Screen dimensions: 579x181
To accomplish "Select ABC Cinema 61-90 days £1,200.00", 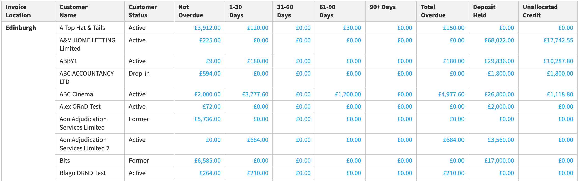I will (x=348, y=94).
